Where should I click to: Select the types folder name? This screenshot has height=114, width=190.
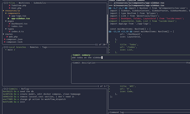[11, 29]
